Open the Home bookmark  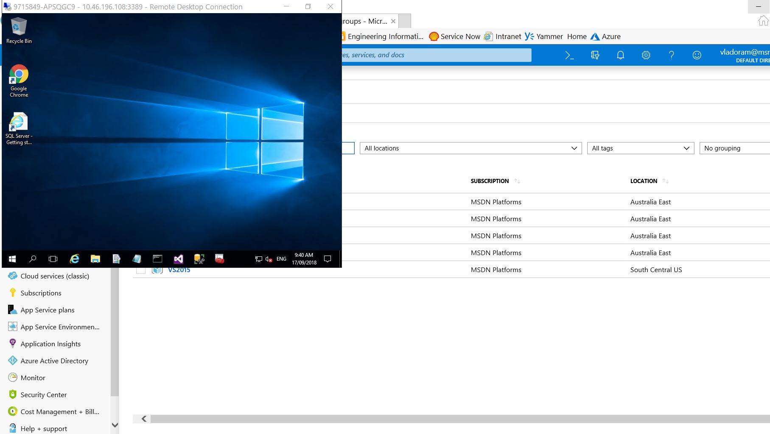click(577, 36)
